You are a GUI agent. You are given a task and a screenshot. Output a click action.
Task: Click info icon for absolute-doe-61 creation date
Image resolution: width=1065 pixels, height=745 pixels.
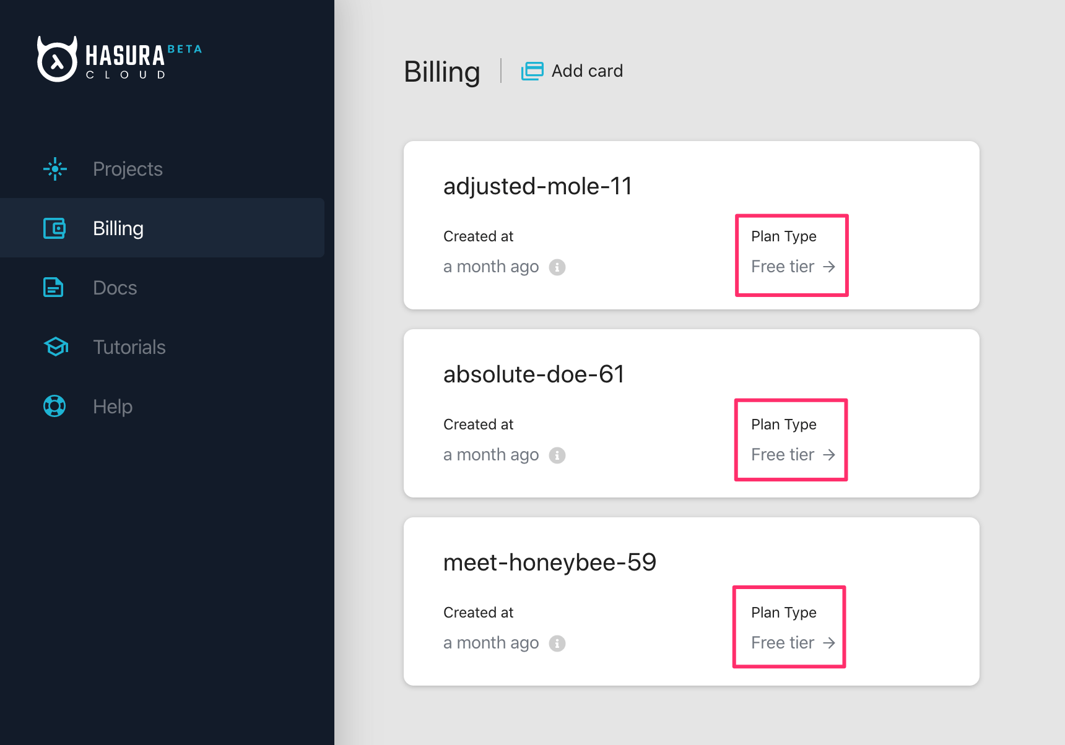coord(557,455)
